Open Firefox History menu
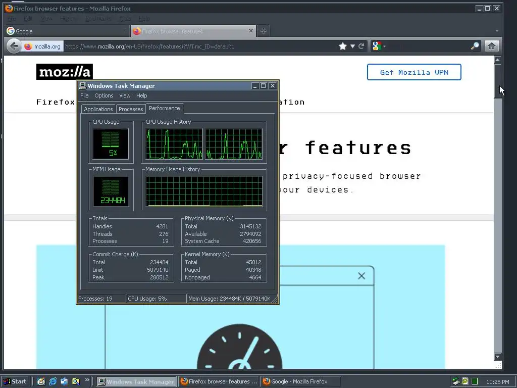This screenshot has width=517, height=388. (68, 19)
